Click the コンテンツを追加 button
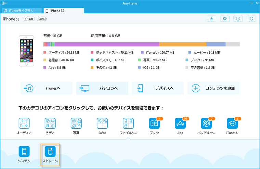Screen dimensions: 260x169 (213, 88)
